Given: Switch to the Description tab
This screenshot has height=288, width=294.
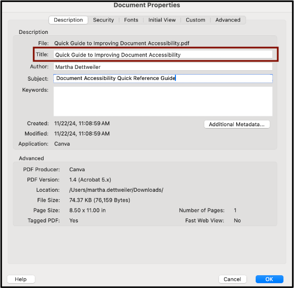Looking at the screenshot, I should (68, 20).
